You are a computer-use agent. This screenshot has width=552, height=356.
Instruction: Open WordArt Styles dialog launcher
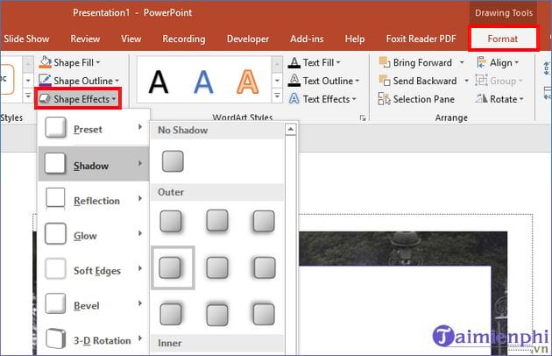(363, 118)
